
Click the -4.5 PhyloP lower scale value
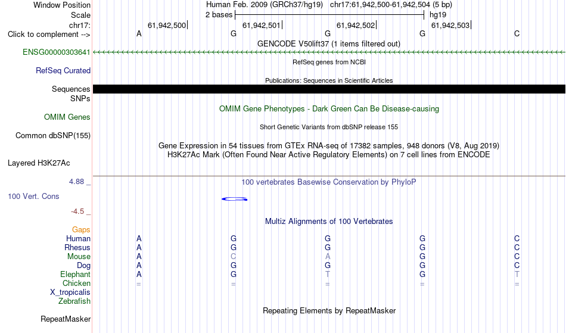pos(77,211)
